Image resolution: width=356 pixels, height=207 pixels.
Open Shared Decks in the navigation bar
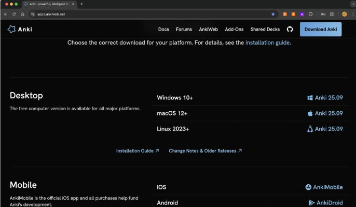point(265,29)
